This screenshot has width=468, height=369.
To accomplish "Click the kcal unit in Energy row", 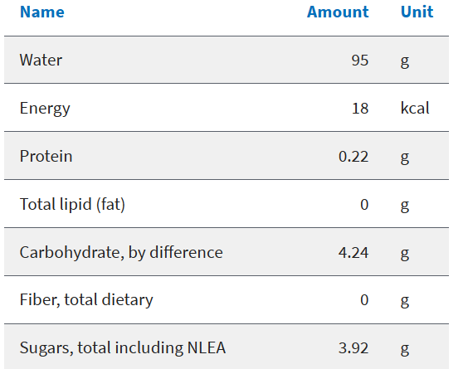I will (415, 108).
